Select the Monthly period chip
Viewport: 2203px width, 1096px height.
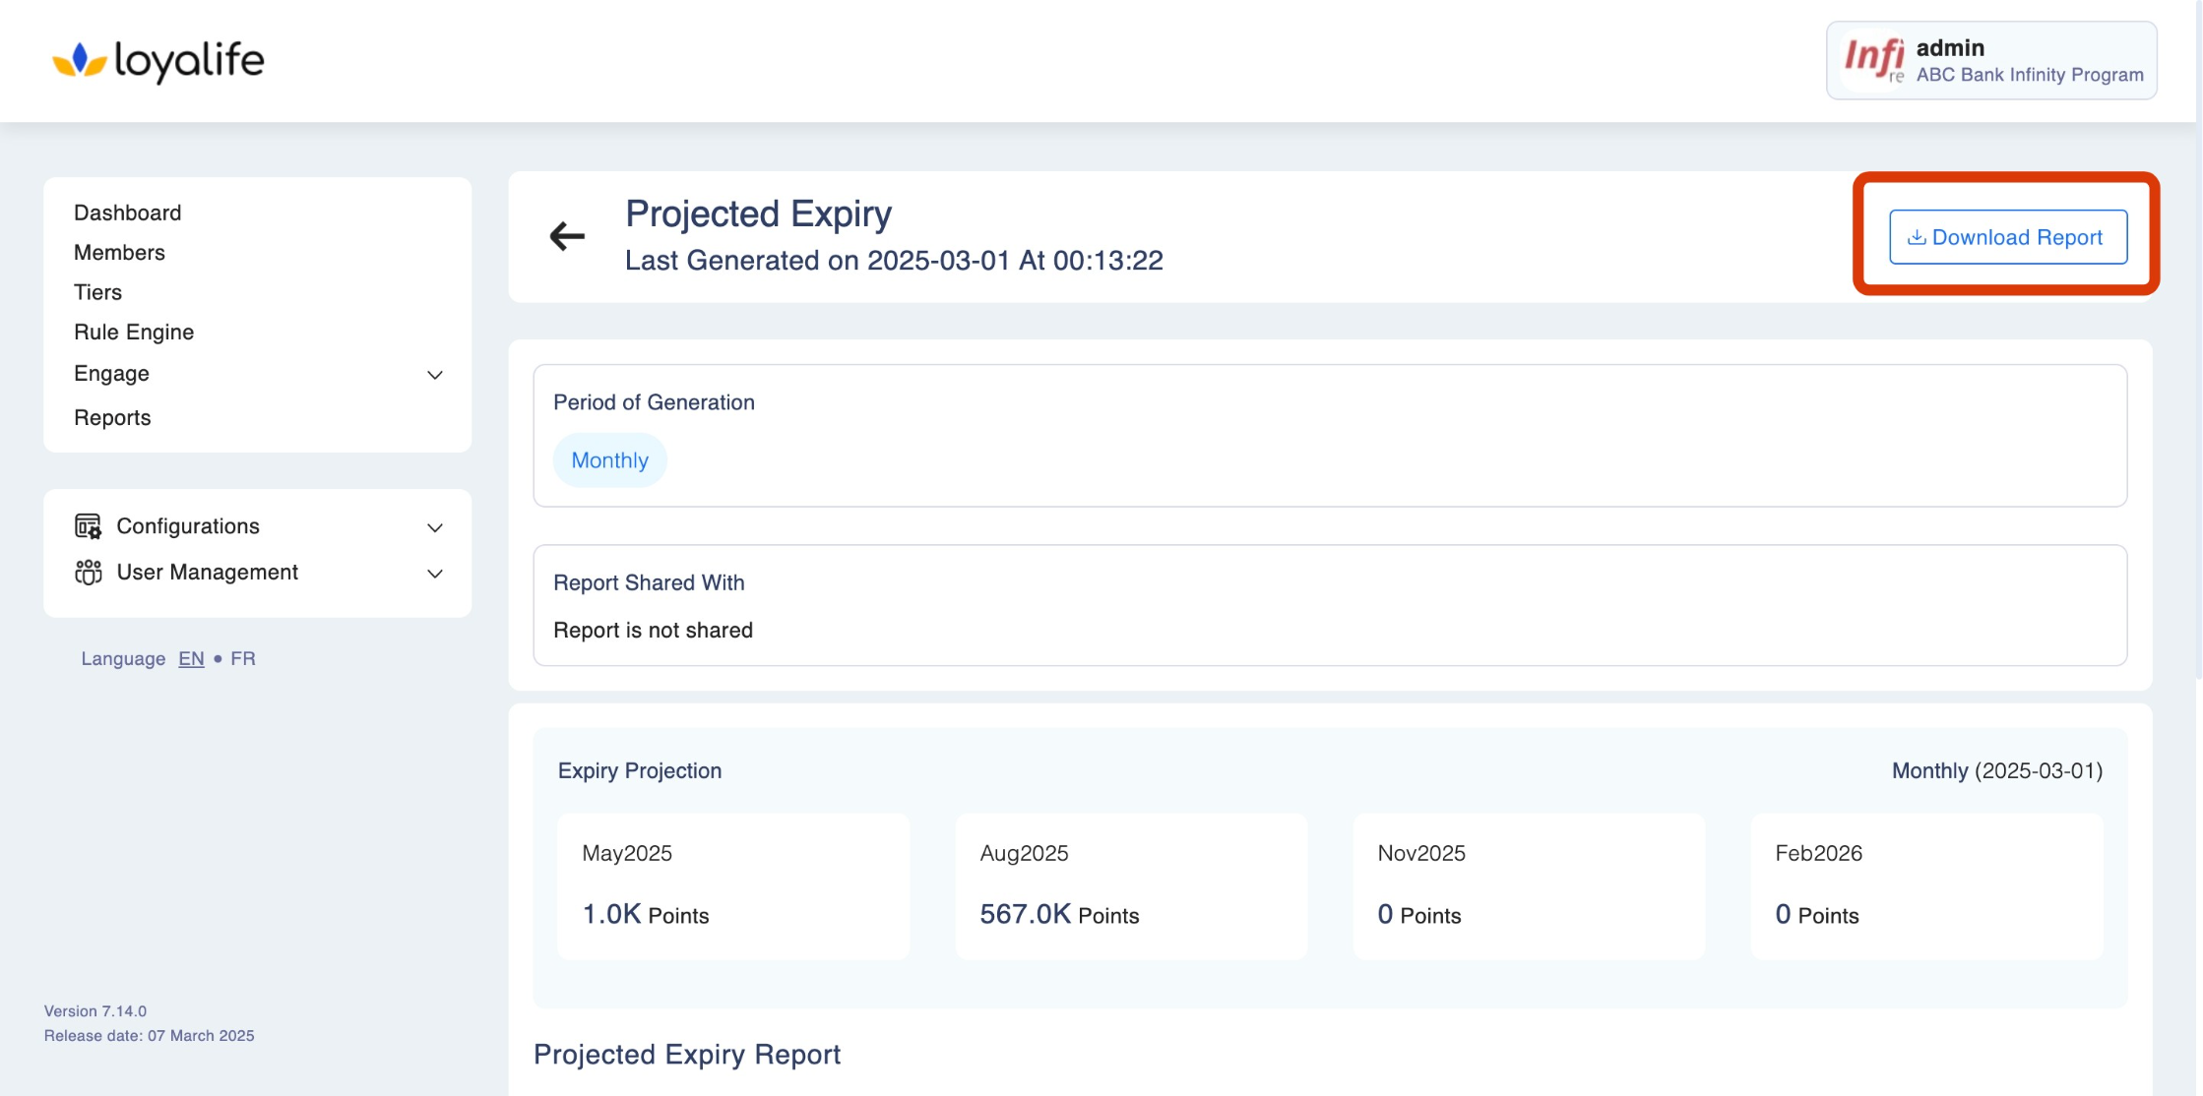click(609, 460)
